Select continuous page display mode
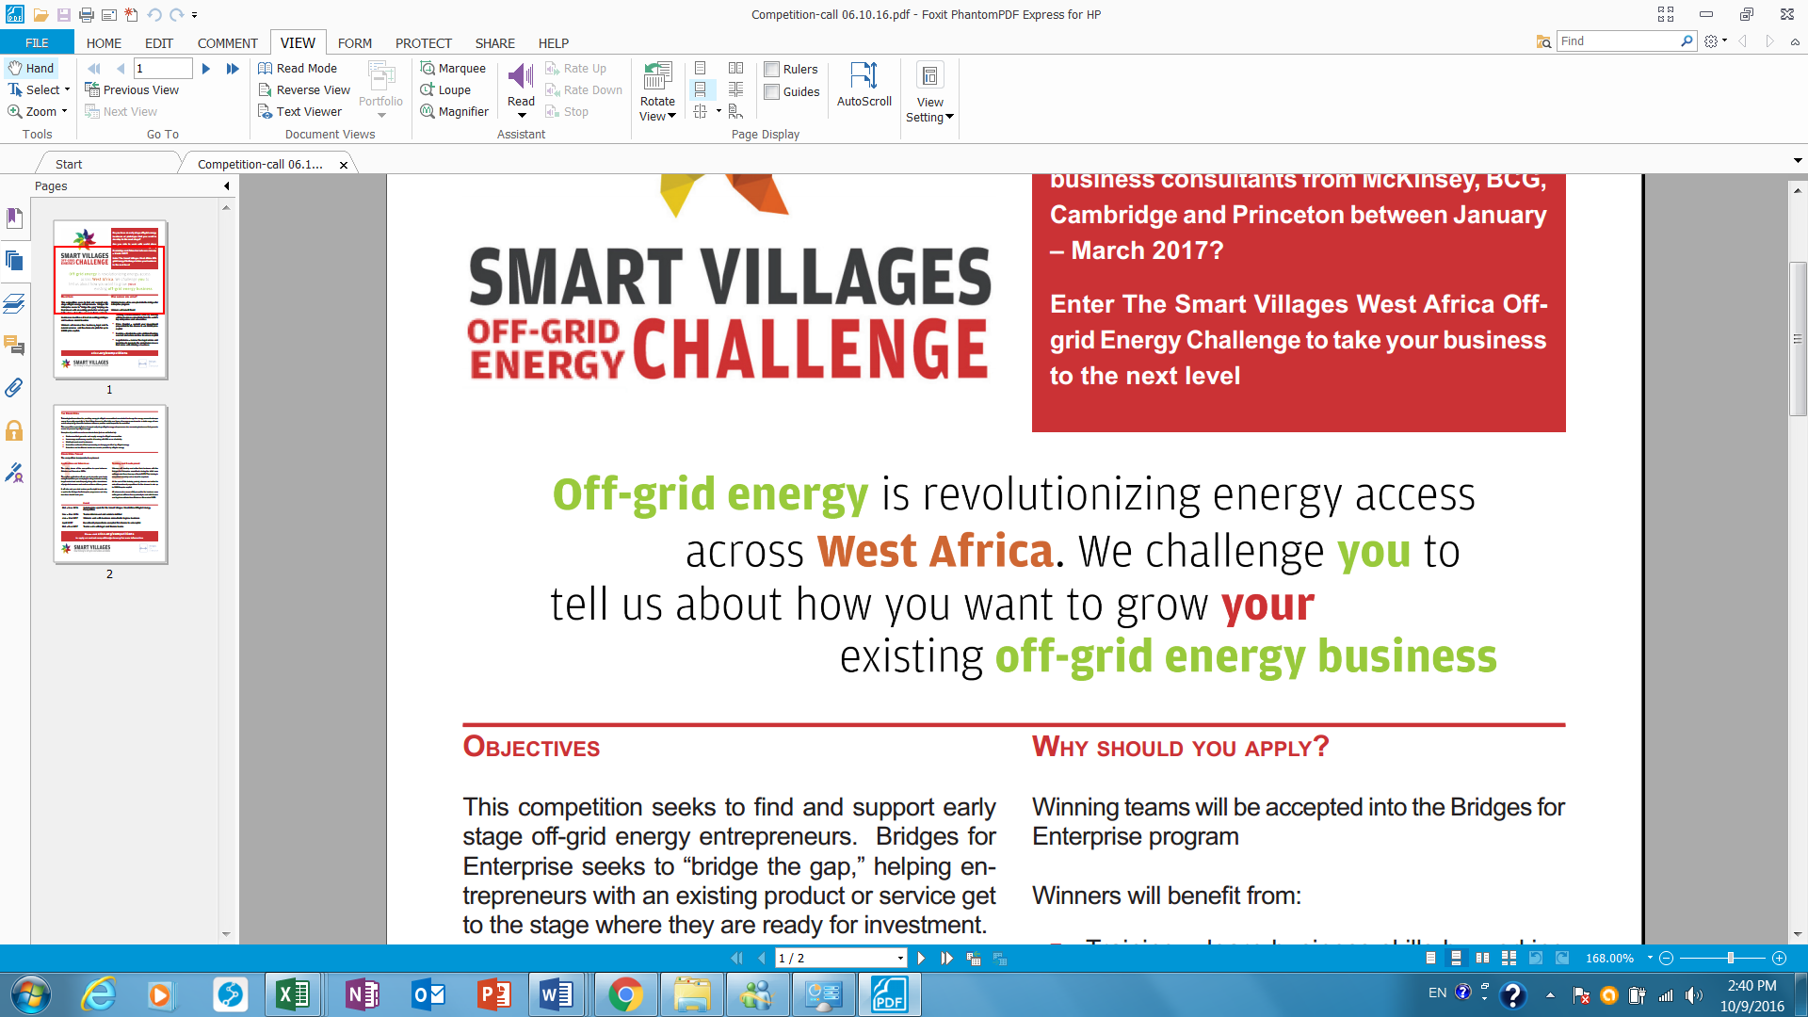Image resolution: width=1808 pixels, height=1017 pixels. click(700, 89)
